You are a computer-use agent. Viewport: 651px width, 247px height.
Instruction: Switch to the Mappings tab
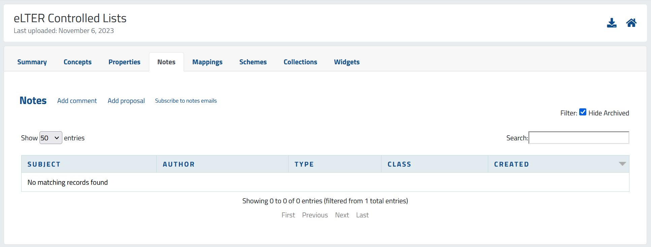(207, 62)
